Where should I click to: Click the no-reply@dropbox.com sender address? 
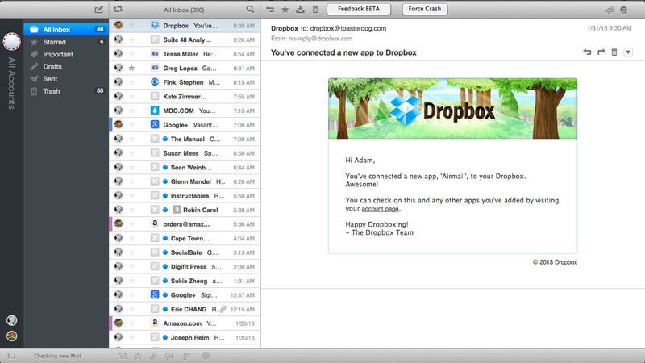pos(320,39)
